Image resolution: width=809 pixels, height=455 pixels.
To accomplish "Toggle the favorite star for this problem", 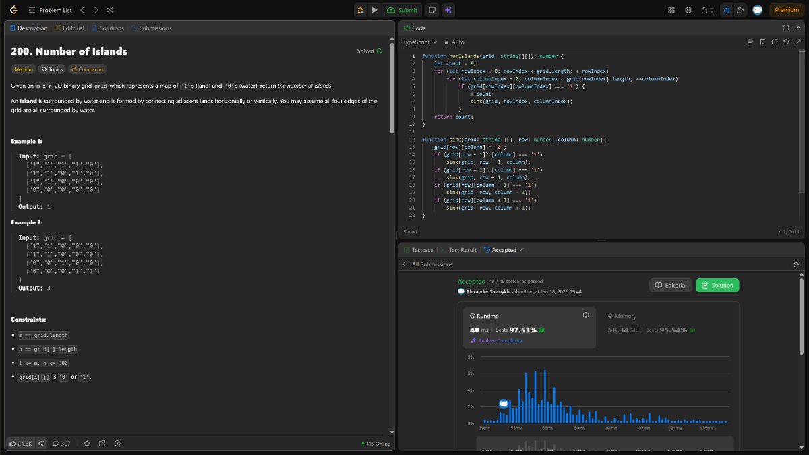I will (86, 443).
